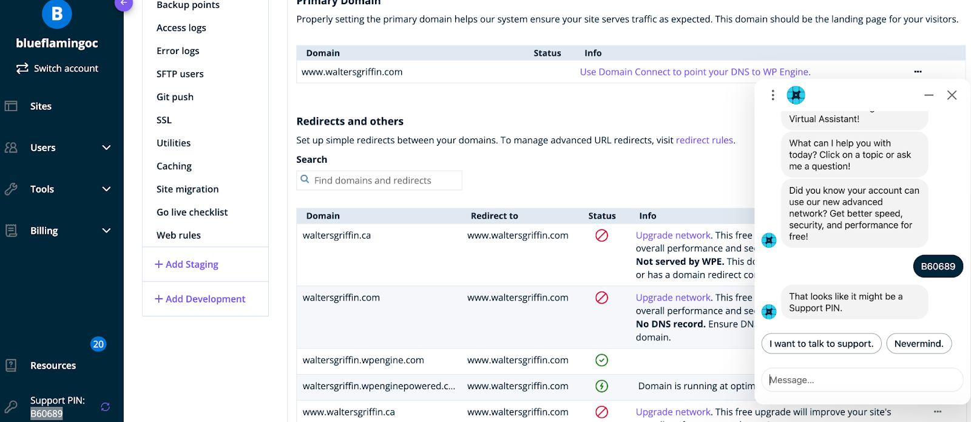Click the Users people icon

click(x=11, y=148)
